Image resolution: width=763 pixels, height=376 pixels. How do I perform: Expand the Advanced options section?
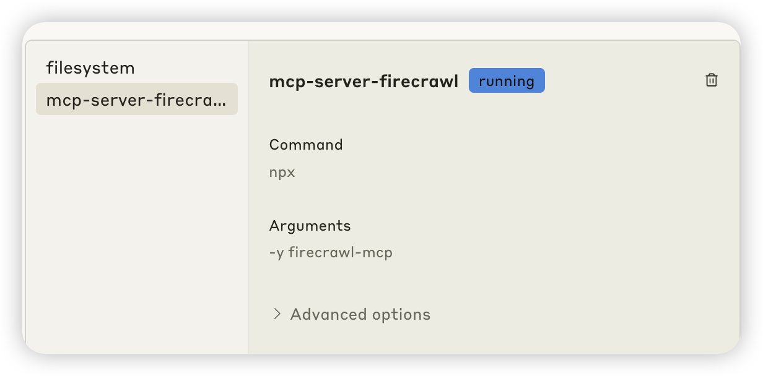pyautogui.click(x=351, y=314)
